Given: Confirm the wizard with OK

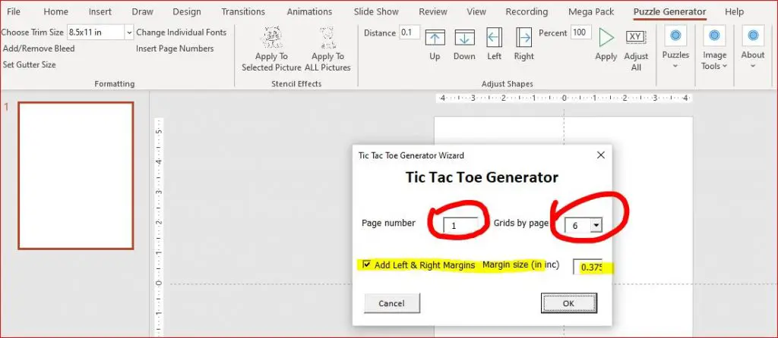Looking at the screenshot, I should 568,303.
